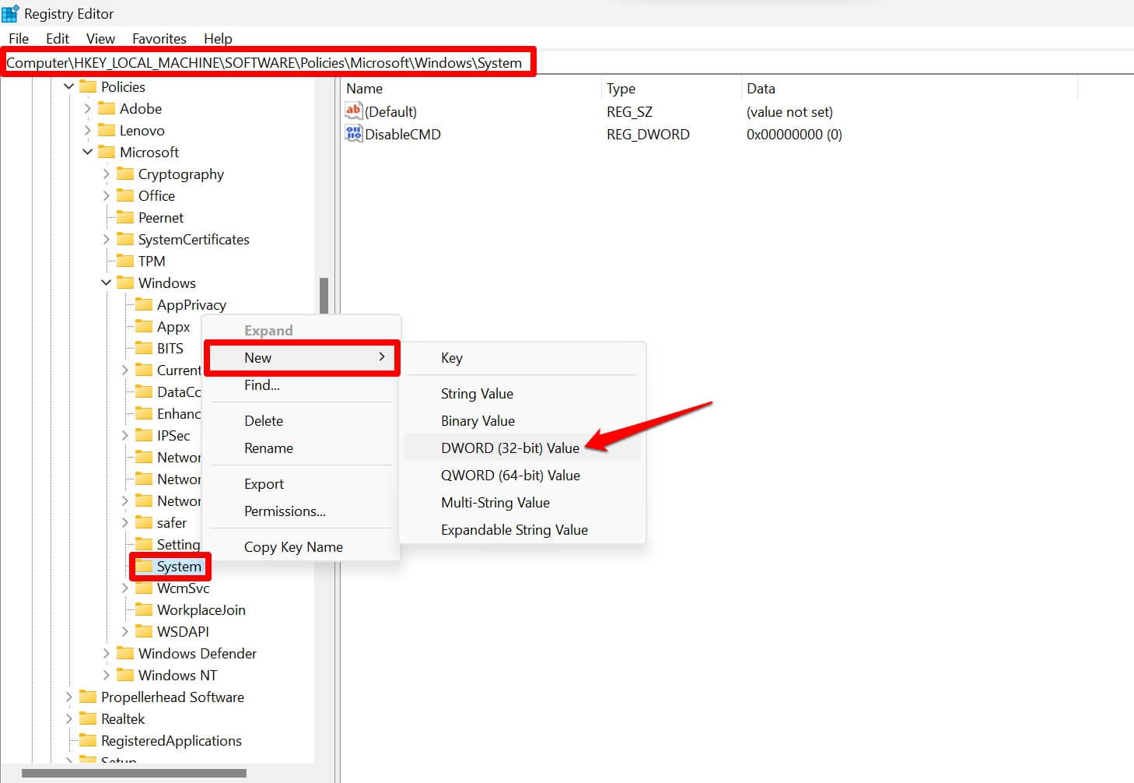The height and width of the screenshot is (783, 1134).
Task: Choose Multi-String Value option
Action: click(522, 502)
